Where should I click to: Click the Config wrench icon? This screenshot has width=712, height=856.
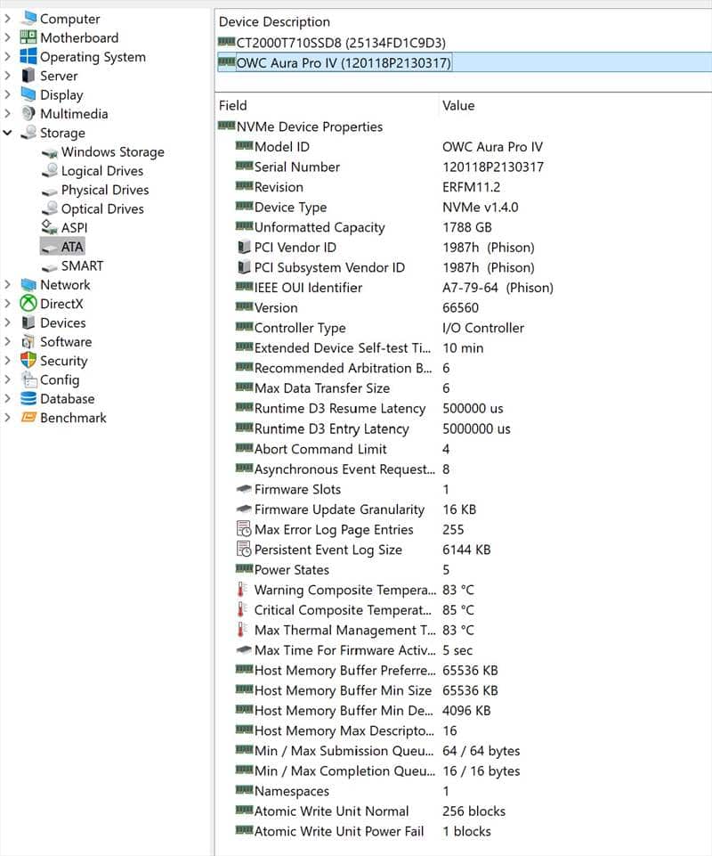28,379
